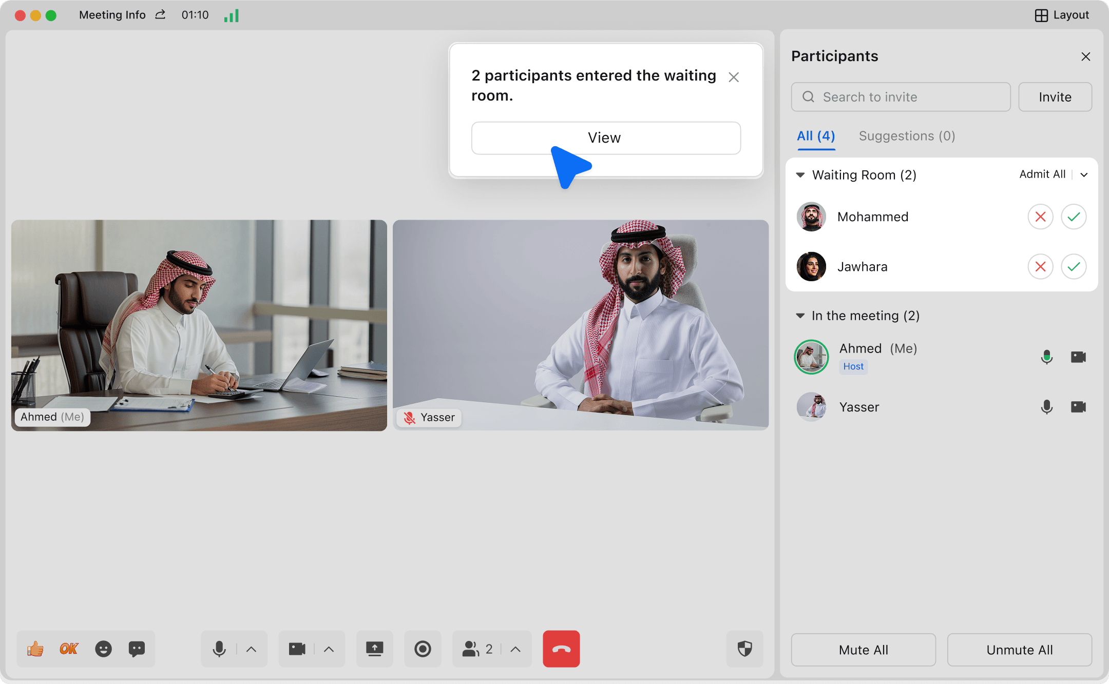The width and height of the screenshot is (1109, 684).
Task: Open the Admit All dropdown chevron
Action: [1084, 174]
